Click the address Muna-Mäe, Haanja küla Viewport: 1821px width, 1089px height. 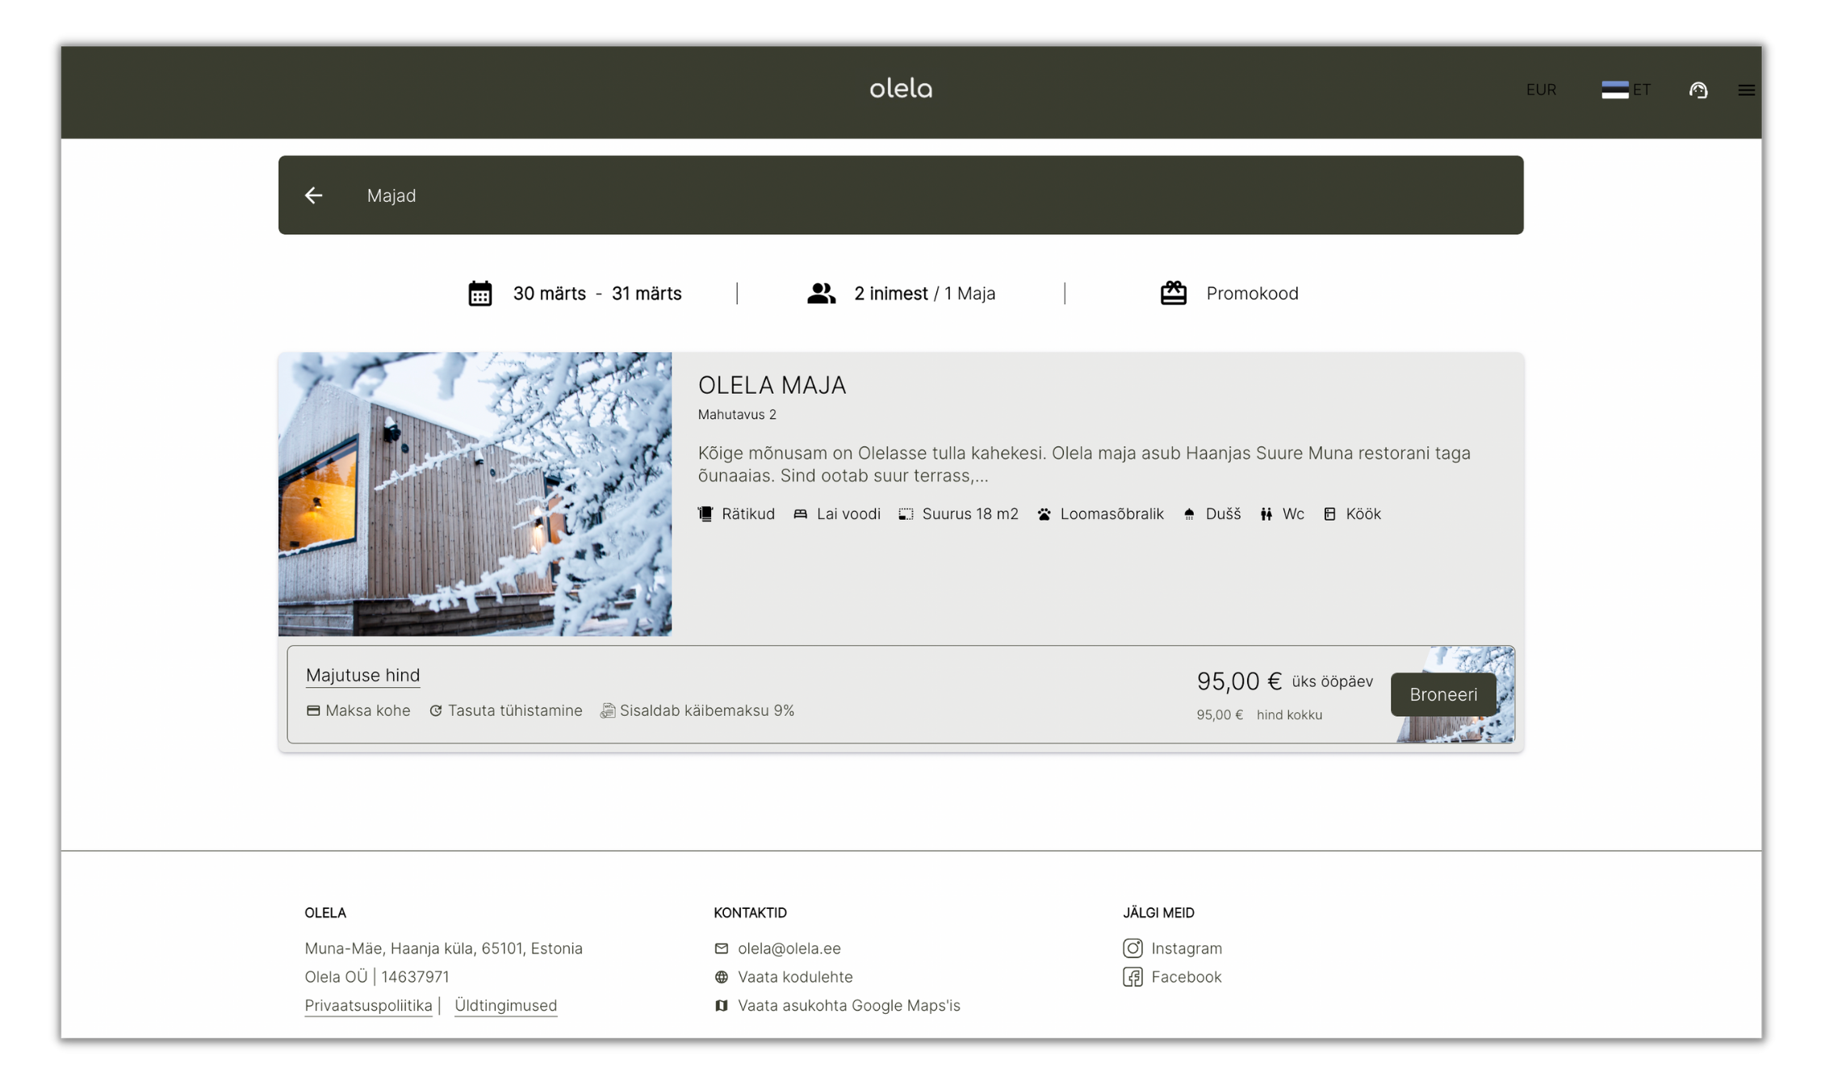443,948
